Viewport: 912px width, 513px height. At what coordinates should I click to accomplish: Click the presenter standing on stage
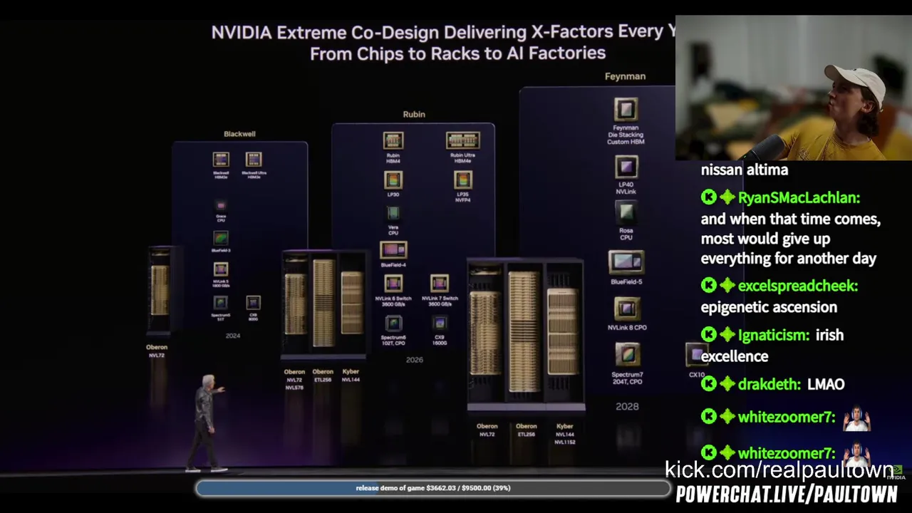coord(207,423)
